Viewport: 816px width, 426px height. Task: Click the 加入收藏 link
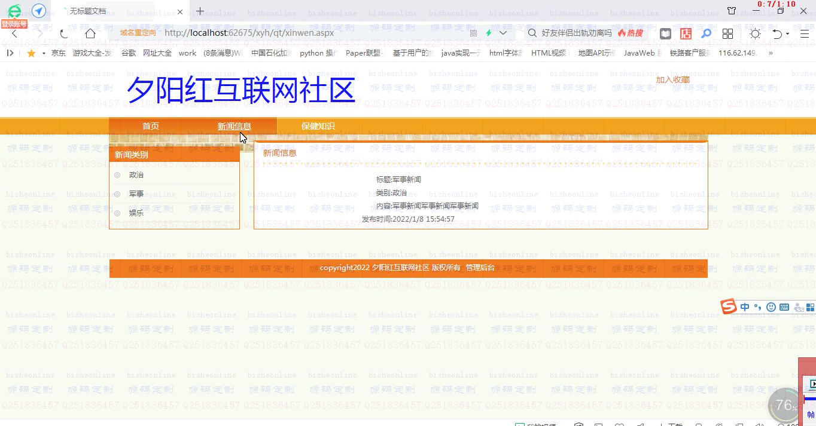pyautogui.click(x=673, y=79)
